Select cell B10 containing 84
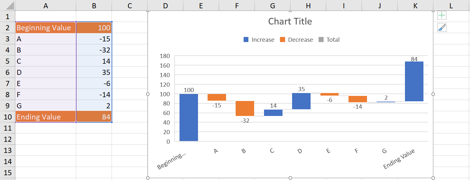This screenshot has width=470, height=180. pos(94,117)
